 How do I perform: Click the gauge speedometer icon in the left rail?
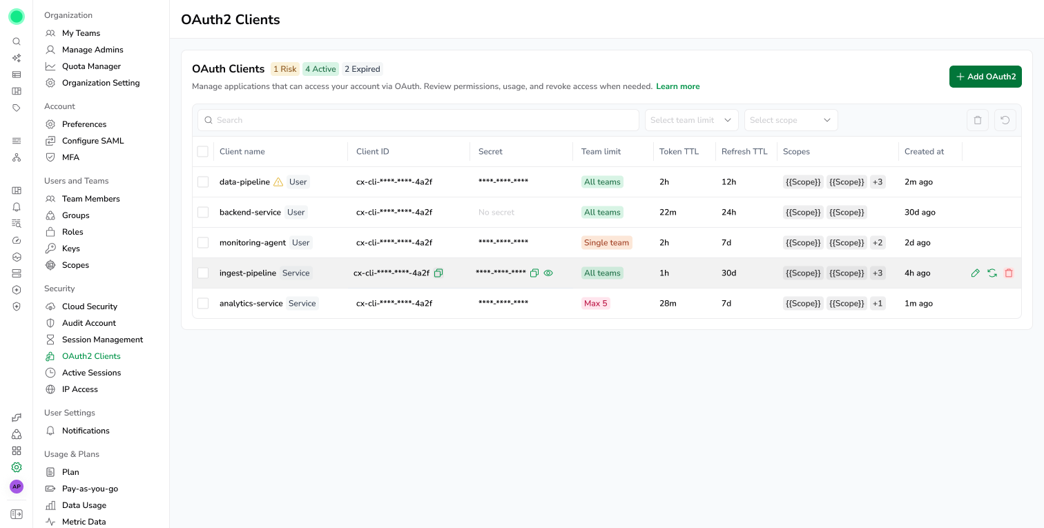17,240
